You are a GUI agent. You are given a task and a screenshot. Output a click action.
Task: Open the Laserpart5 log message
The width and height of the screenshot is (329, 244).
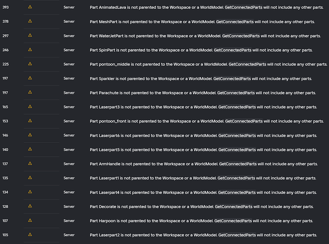click(203, 149)
